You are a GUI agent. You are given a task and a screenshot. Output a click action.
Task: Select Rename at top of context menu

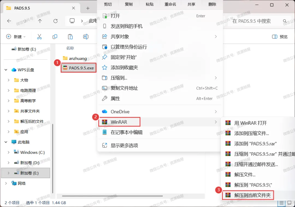170,4
